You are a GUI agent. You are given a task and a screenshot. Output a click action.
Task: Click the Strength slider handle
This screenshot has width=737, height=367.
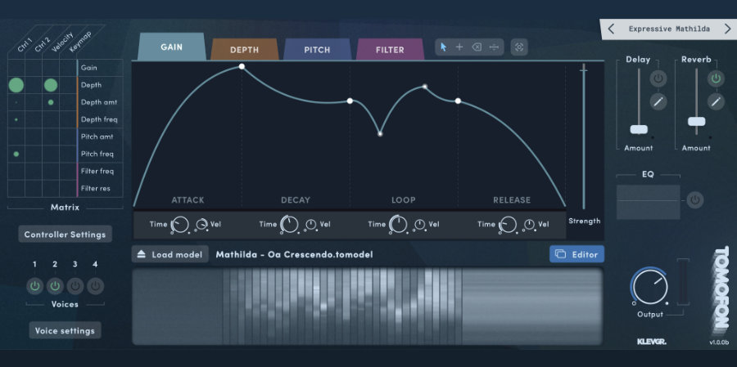tap(584, 70)
